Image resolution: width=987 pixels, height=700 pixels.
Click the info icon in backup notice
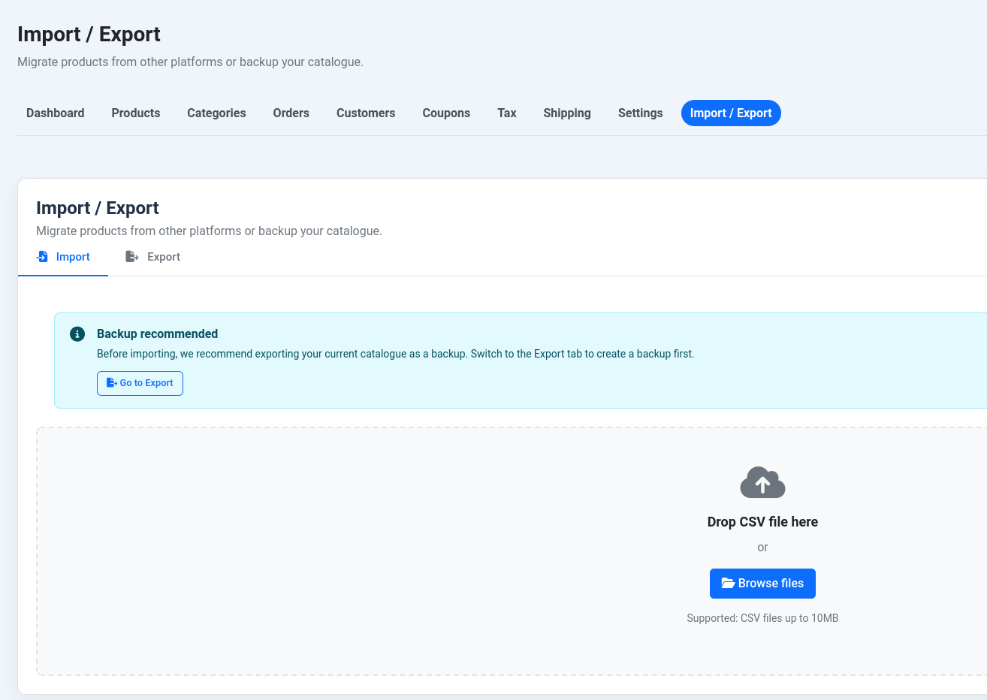tap(77, 334)
